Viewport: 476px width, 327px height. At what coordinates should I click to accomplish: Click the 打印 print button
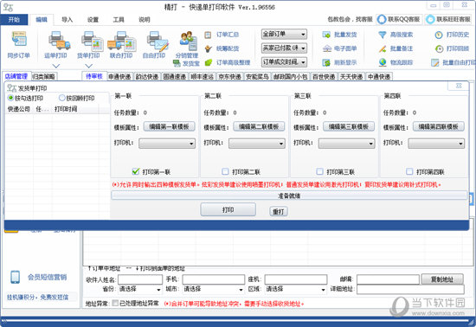click(x=228, y=210)
